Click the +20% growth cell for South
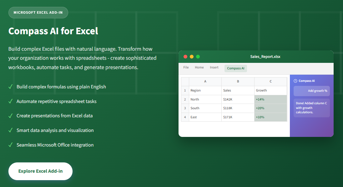The height and width of the screenshot is (187, 343). (270, 108)
